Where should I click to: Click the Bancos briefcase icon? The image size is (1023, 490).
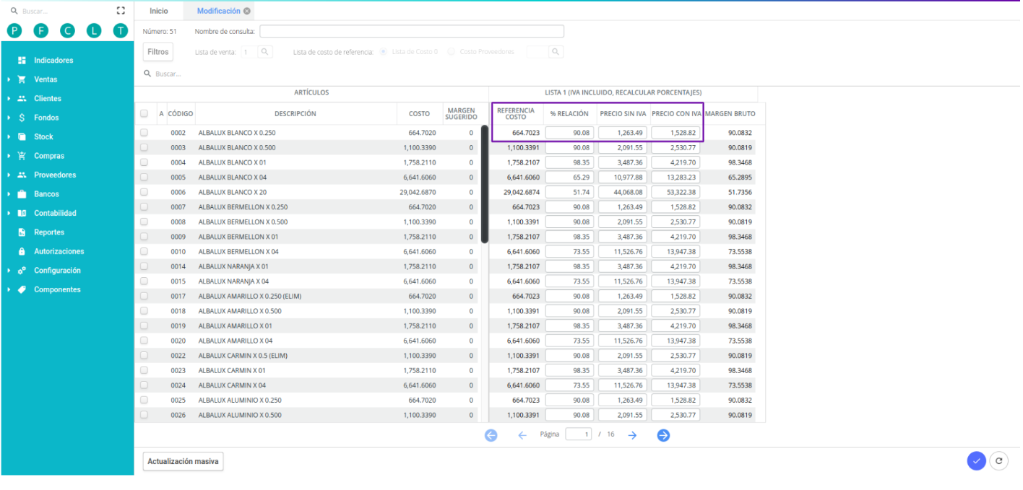[22, 194]
